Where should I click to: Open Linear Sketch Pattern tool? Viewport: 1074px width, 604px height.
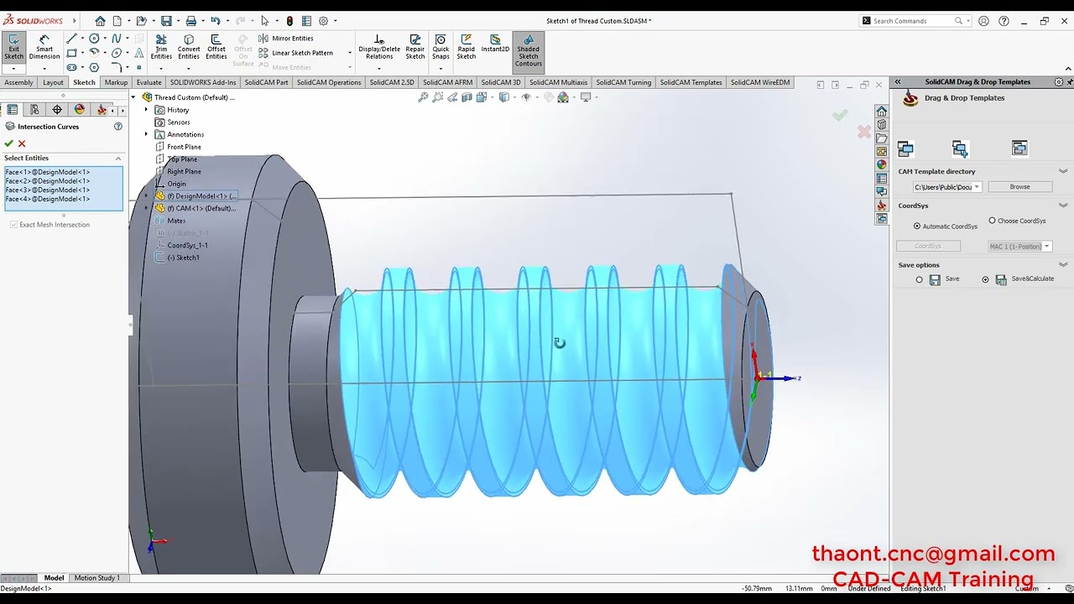pyautogui.click(x=295, y=53)
